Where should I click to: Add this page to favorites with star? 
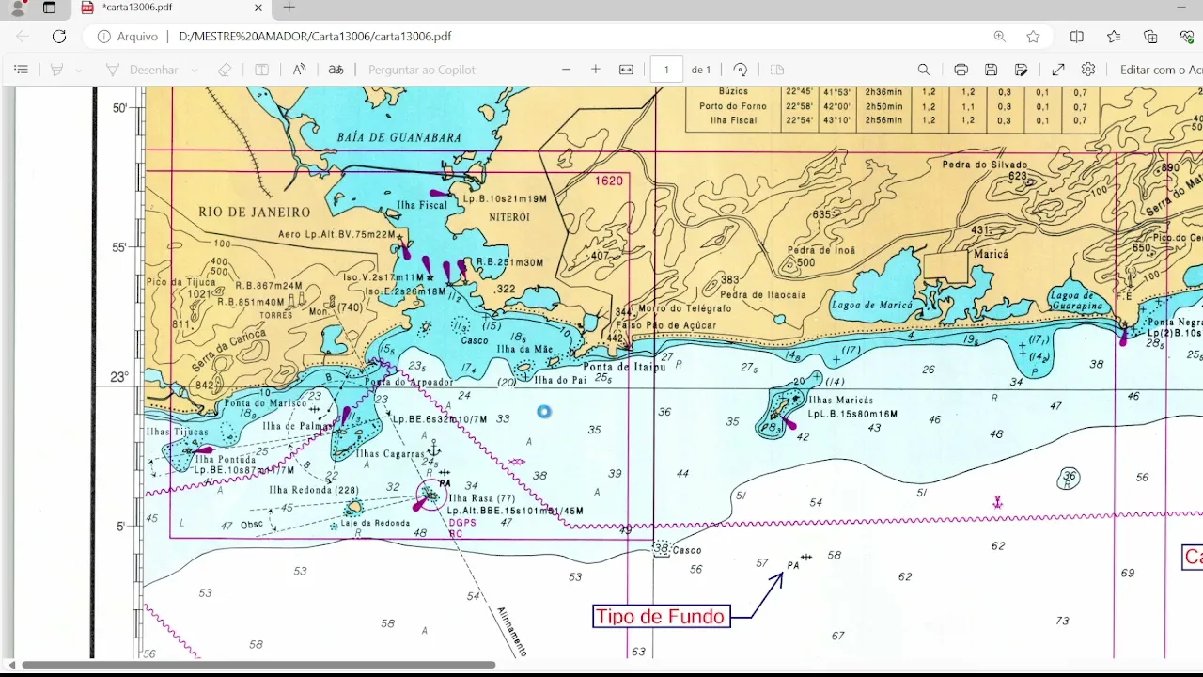[1034, 37]
